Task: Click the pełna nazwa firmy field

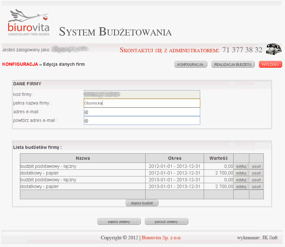Action: 142,103
